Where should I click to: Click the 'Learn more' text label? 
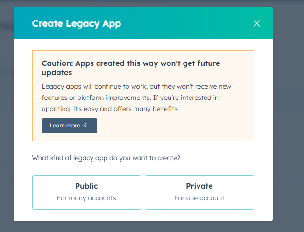tap(65, 126)
